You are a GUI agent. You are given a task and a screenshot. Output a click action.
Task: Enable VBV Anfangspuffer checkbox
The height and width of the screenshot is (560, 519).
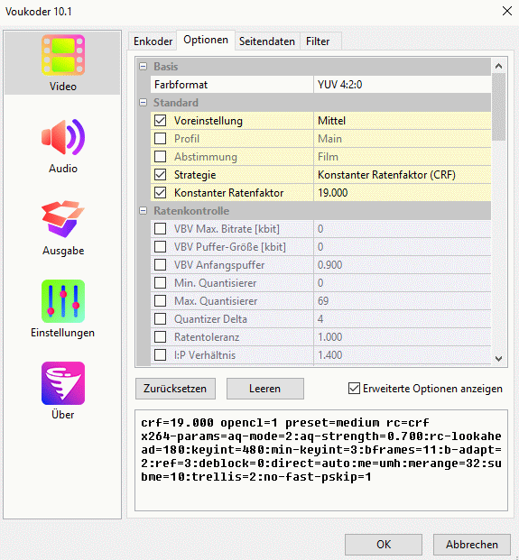pyautogui.click(x=160, y=264)
